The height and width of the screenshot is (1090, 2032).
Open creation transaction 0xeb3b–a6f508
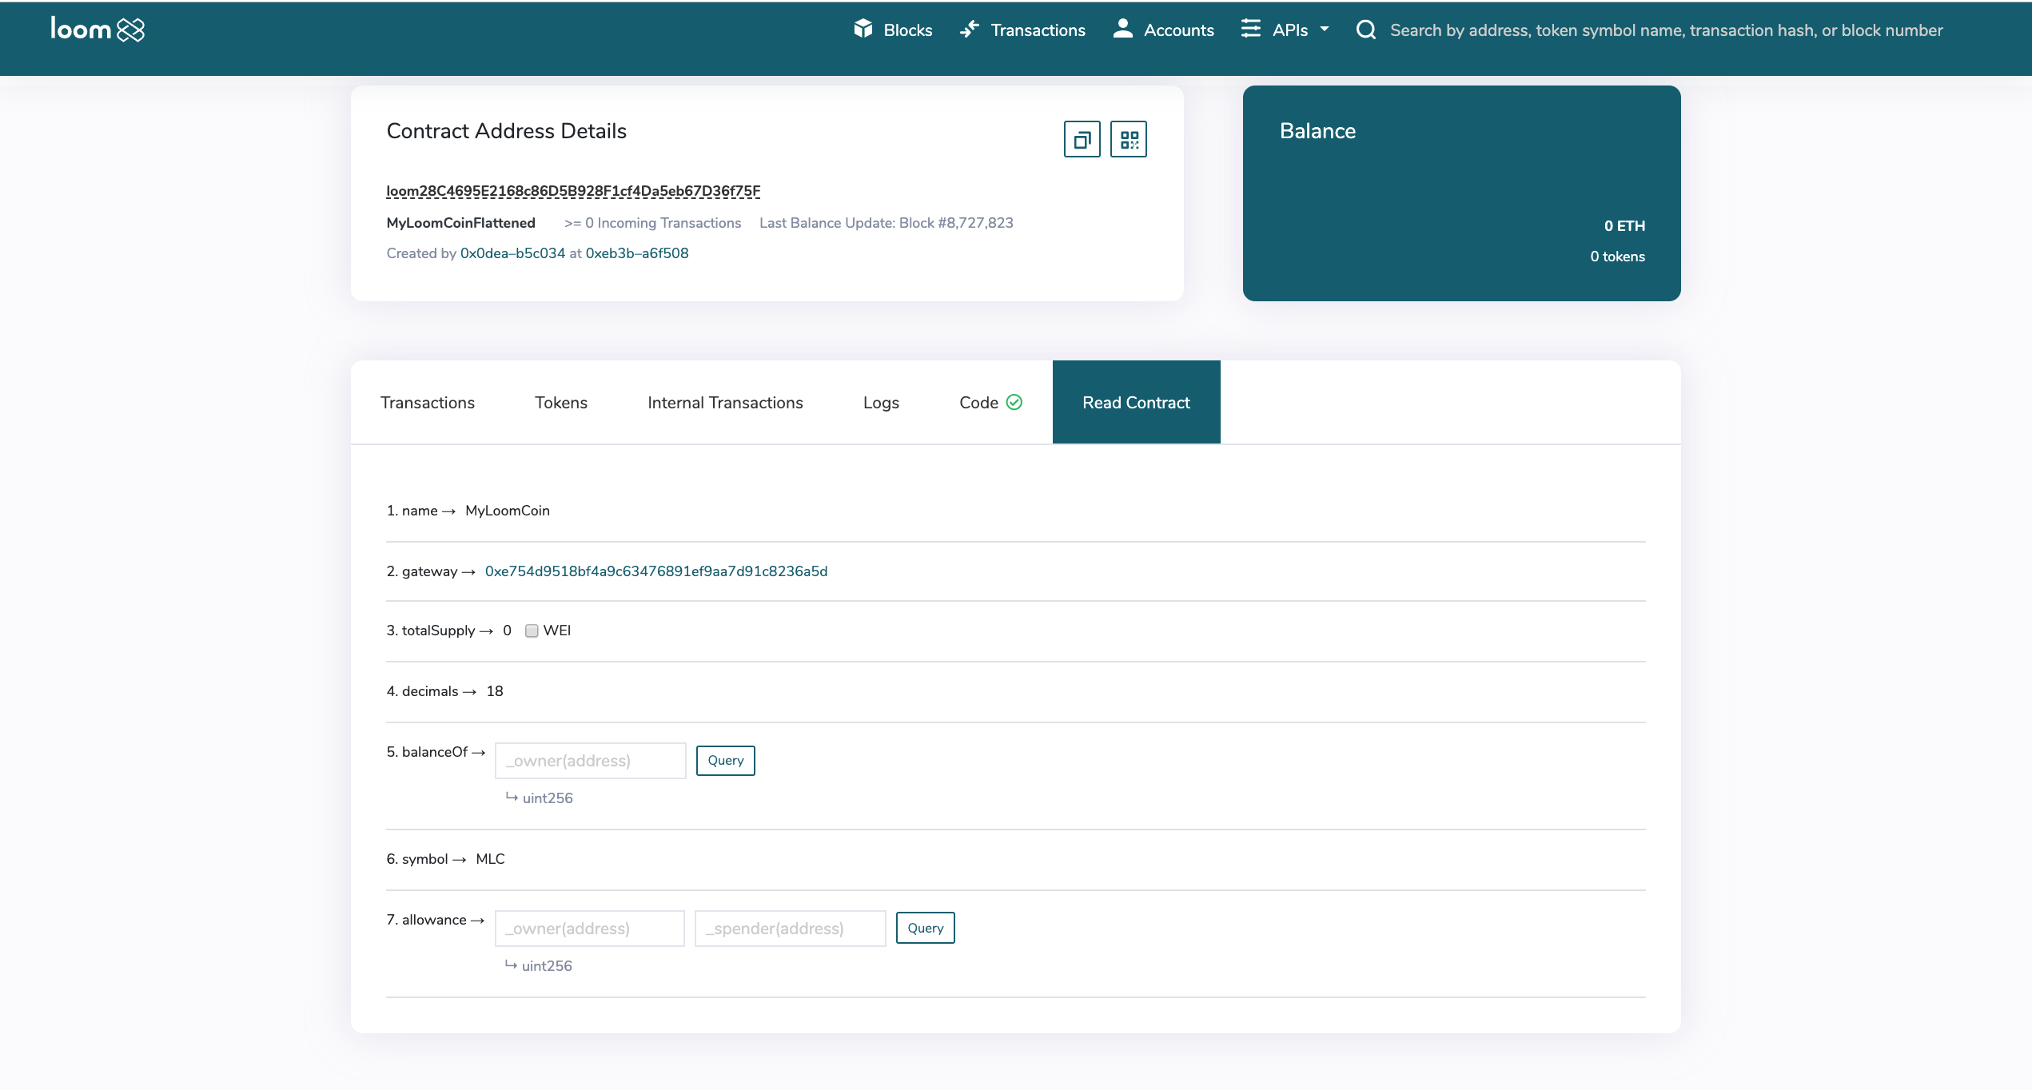637,253
